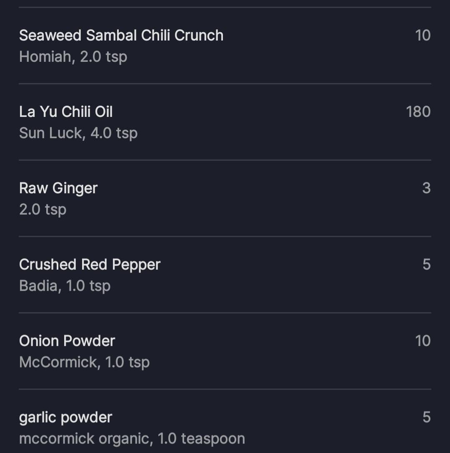Viewport: 450px width, 453px height.
Task: Click the divider line above Seaweed Sambal Chili Crunch
Action: point(225,7)
